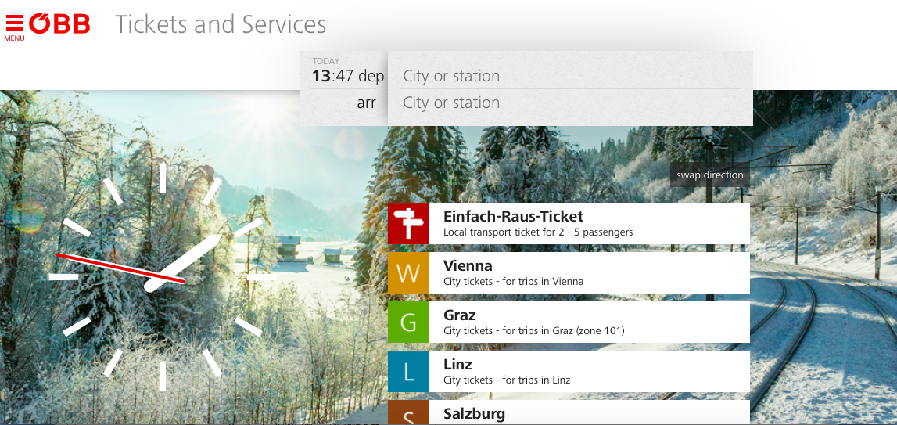Click the analog clock face

162,276
